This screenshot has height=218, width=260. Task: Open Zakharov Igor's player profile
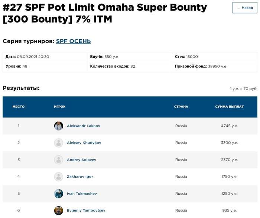coord(80,177)
